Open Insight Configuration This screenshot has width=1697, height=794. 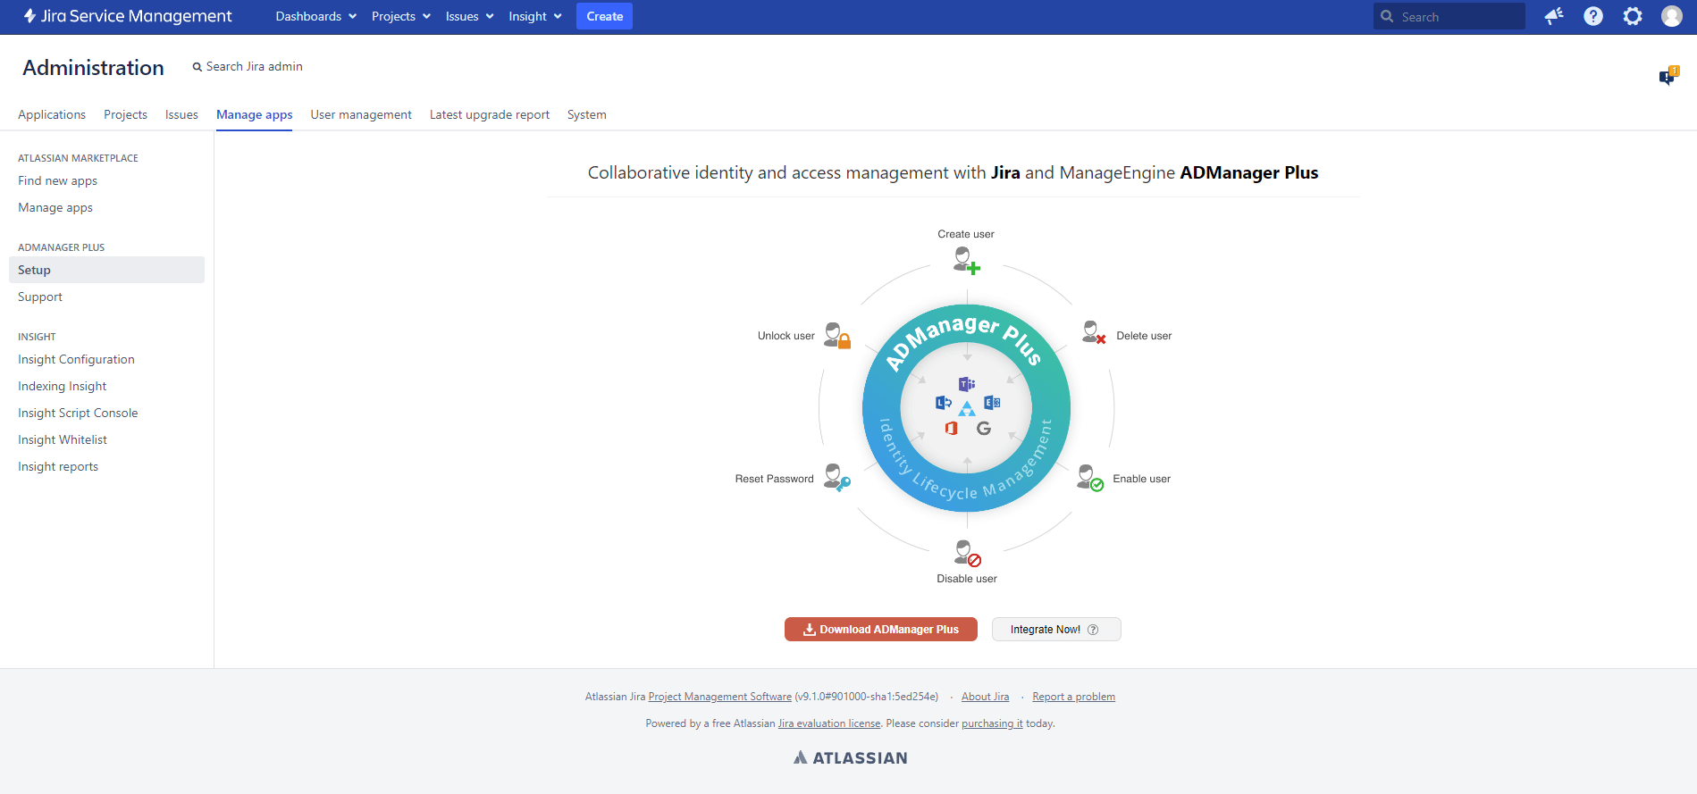coord(77,359)
